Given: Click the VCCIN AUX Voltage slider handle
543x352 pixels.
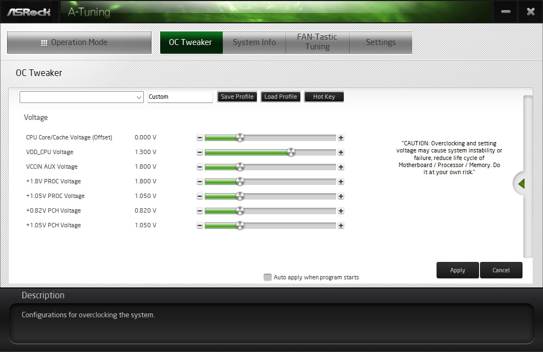Looking at the screenshot, I should click(240, 167).
